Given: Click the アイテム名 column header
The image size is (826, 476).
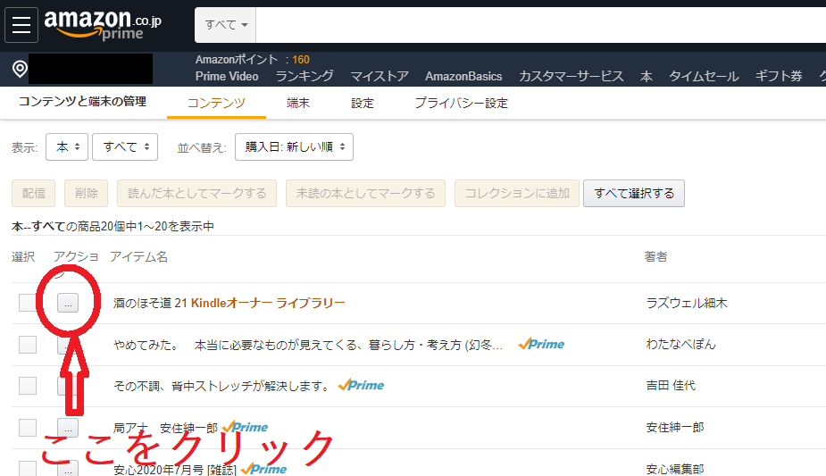Looking at the screenshot, I should 138,256.
